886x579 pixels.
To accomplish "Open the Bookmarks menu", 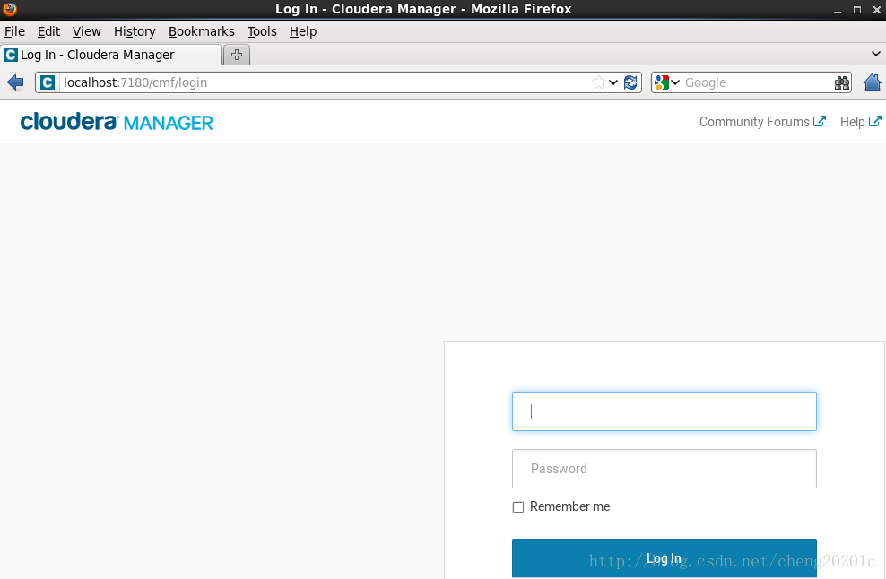I will pyautogui.click(x=201, y=31).
